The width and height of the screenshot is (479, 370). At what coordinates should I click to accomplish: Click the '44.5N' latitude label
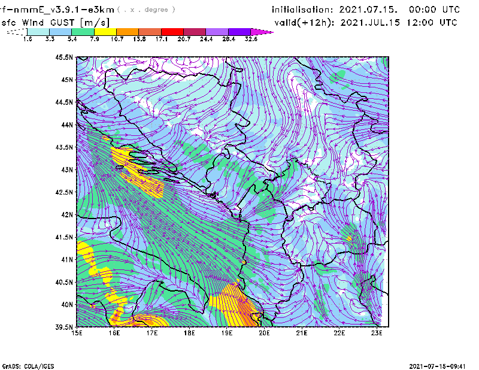tap(64, 102)
